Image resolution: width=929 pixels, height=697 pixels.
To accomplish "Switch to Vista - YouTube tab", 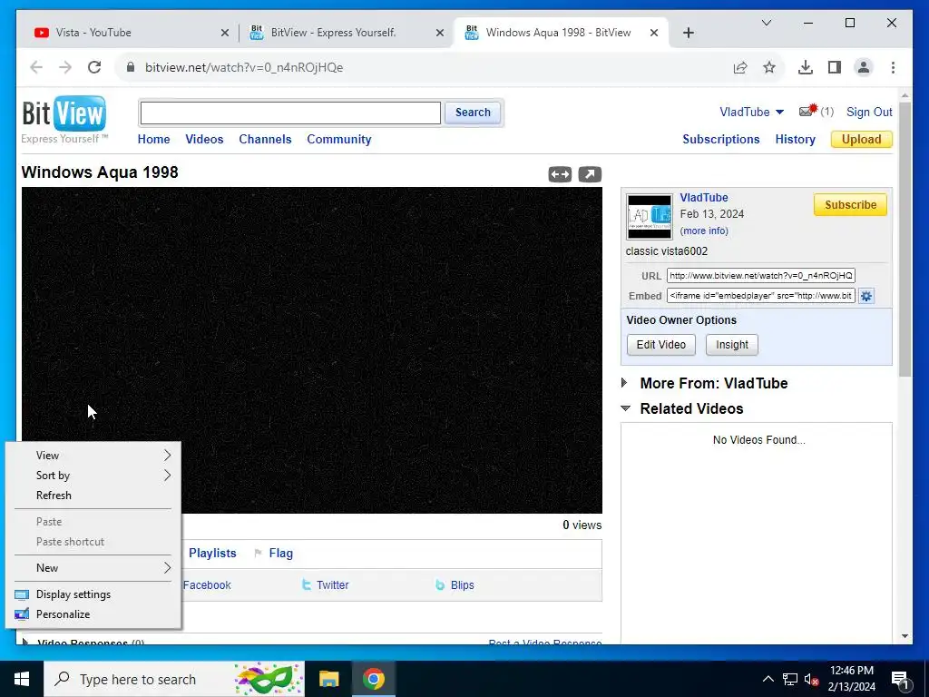I will click(x=132, y=33).
